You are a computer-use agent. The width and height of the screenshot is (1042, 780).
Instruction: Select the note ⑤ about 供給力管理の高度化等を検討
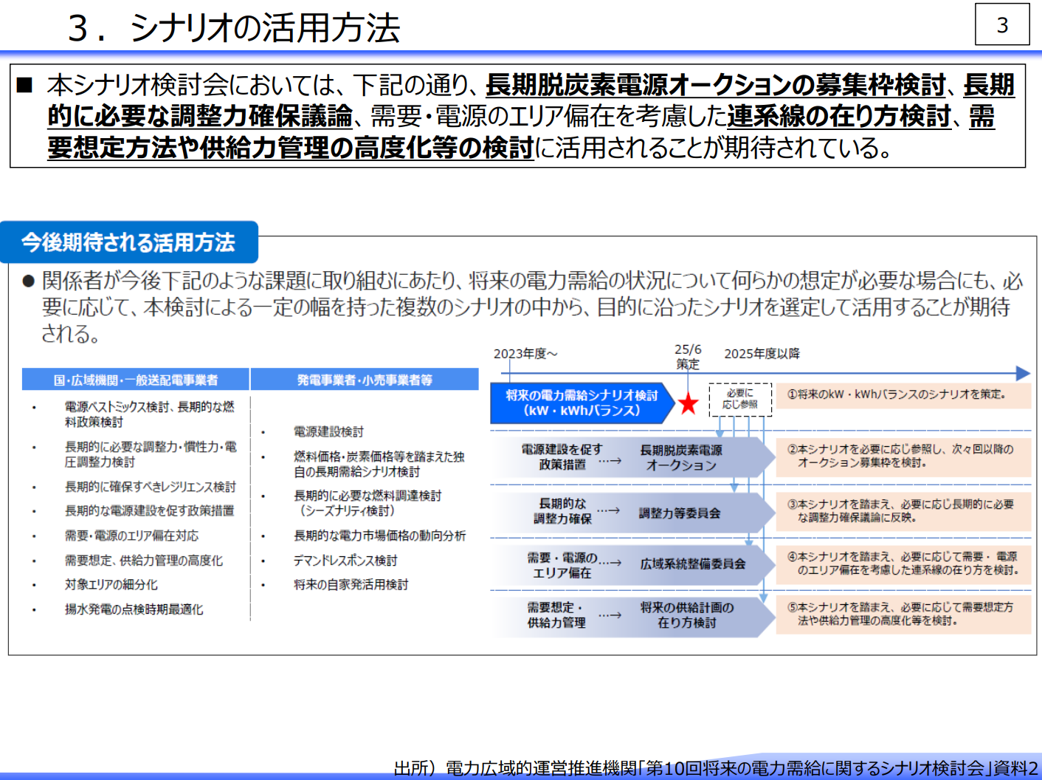(x=903, y=614)
